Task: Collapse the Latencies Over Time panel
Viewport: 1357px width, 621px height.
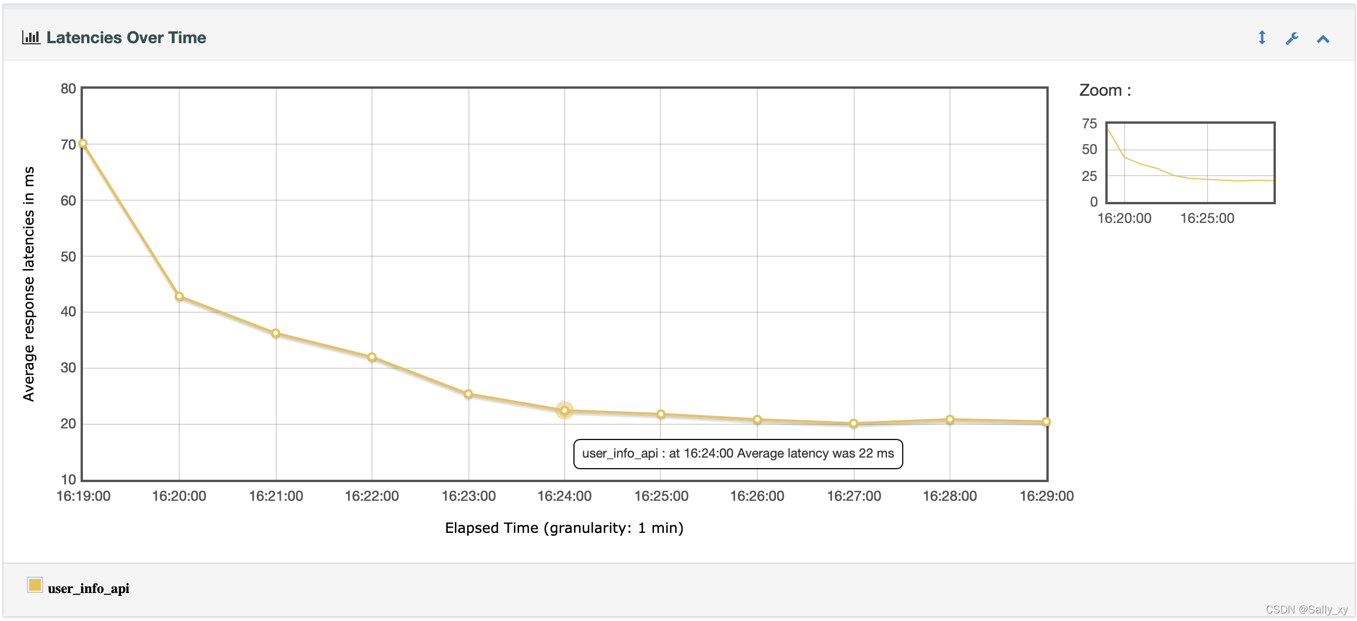Action: tap(1323, 39)
